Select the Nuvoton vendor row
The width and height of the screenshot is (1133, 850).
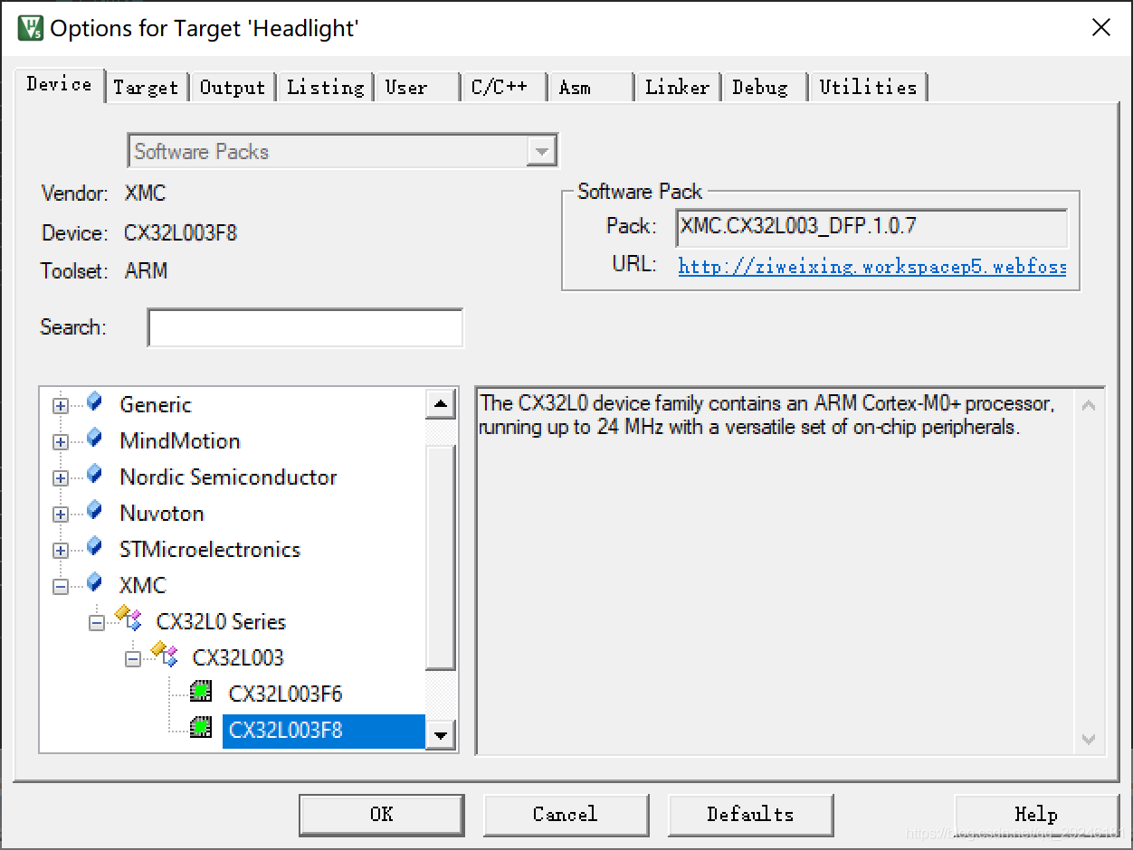pyautogui.click(x=162, y=514)
